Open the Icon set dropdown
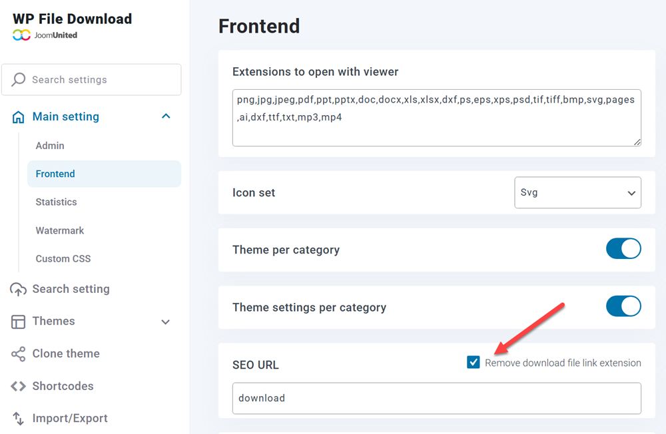The image size is (666, 434). click(x=577, y=192)
